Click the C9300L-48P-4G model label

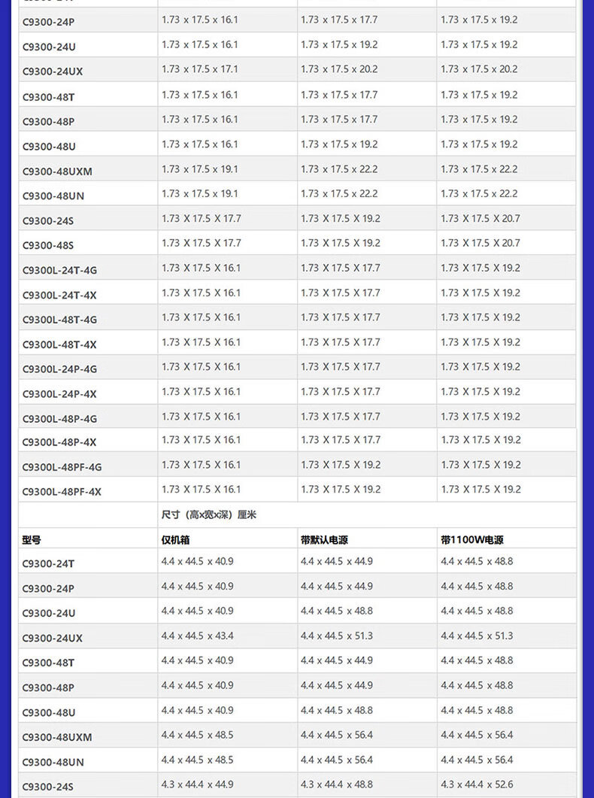(x=59, y=419)
